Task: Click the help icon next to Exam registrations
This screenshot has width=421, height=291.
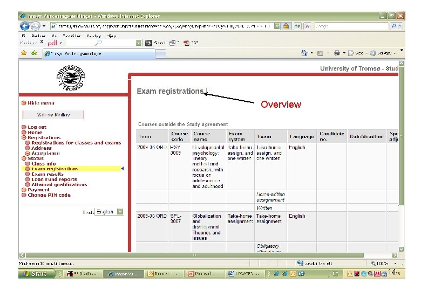Action: [209, 91]
